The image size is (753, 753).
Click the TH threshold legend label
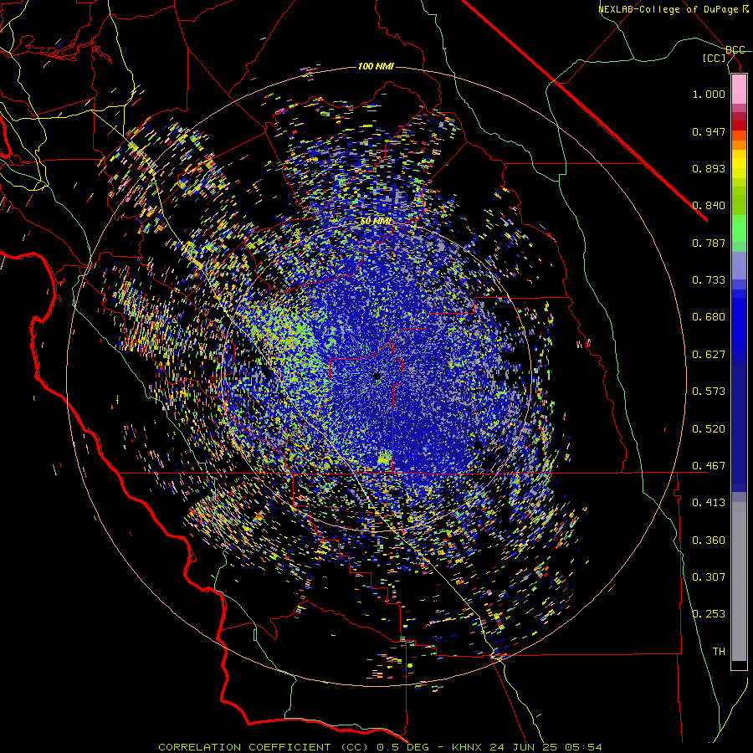pyautogui.click(x=719, y=652)
